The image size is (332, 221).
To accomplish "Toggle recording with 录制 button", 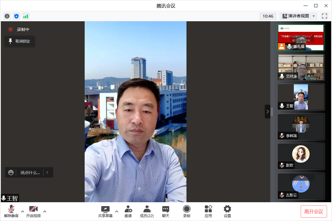I will click(187, 211).
